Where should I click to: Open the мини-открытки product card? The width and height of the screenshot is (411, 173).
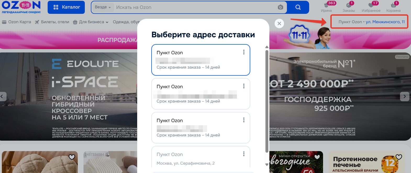296,162
